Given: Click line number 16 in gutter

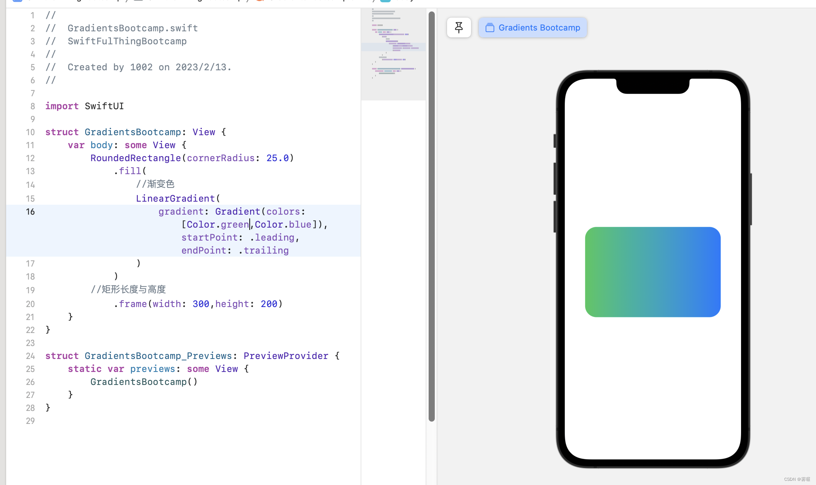Looking at the screenshot, I should coord(30,212).
